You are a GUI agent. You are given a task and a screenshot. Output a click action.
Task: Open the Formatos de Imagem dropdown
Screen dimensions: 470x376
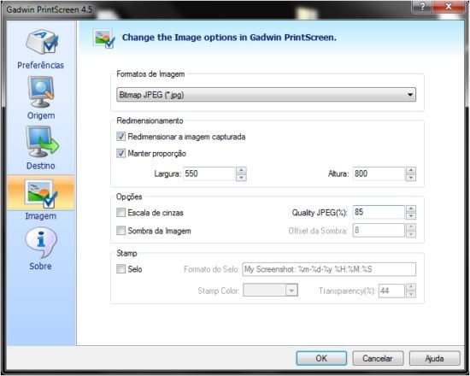coord(266,95)
